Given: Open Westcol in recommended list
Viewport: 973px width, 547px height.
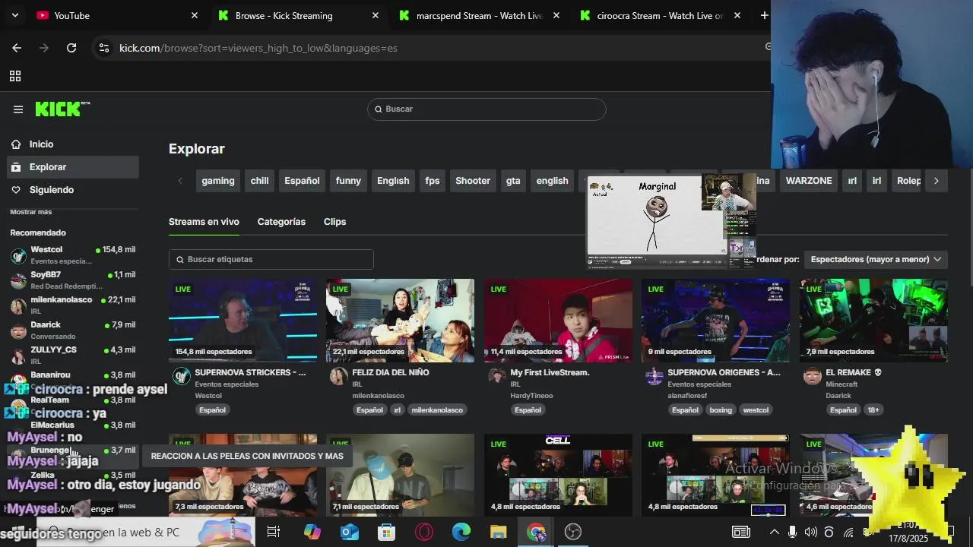Looking at the screenshot, I should [x=73, y=255].
